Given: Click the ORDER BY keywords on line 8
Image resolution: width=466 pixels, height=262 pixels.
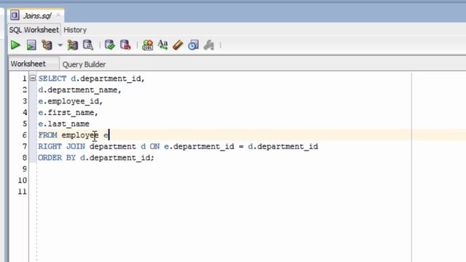Looking at the screenshot, I should point(57,158).
